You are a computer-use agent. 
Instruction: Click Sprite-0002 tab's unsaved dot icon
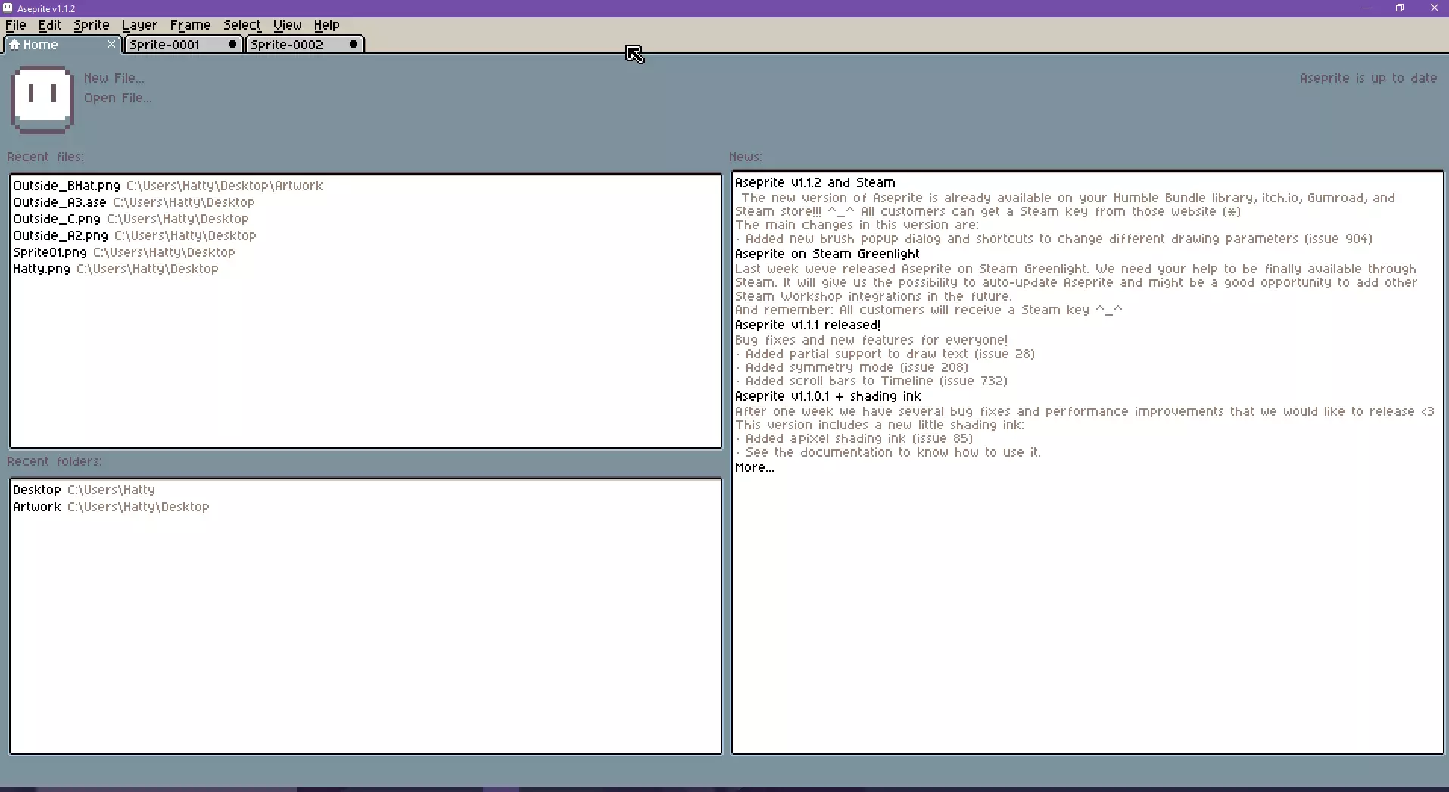[x=353, y=45]
